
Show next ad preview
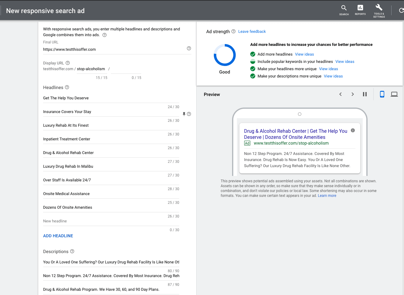353,94
